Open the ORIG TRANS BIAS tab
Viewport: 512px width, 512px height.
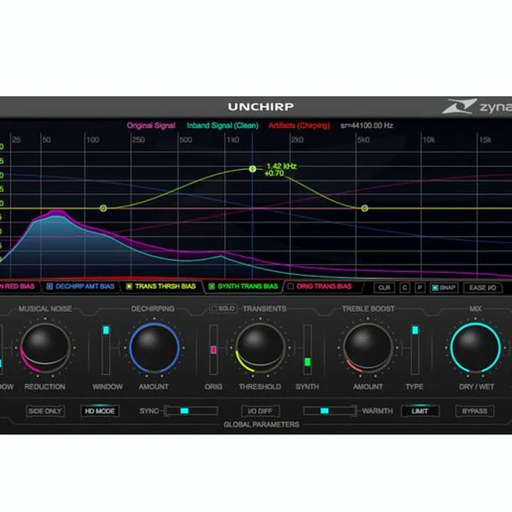[324, 287]
